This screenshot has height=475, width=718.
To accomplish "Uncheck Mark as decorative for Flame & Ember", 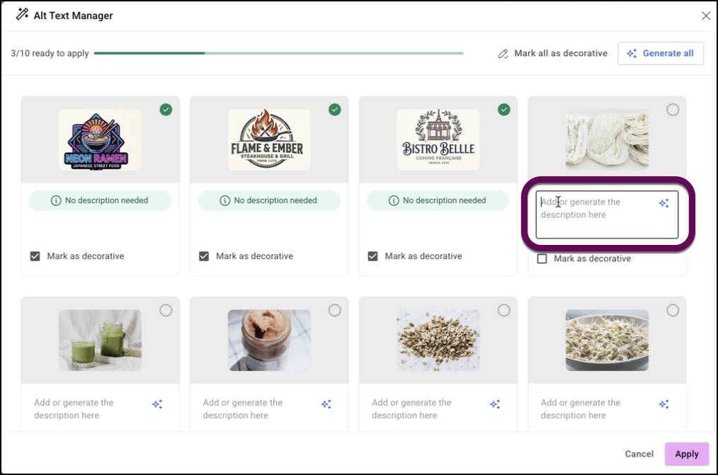I will pos(204,256).
